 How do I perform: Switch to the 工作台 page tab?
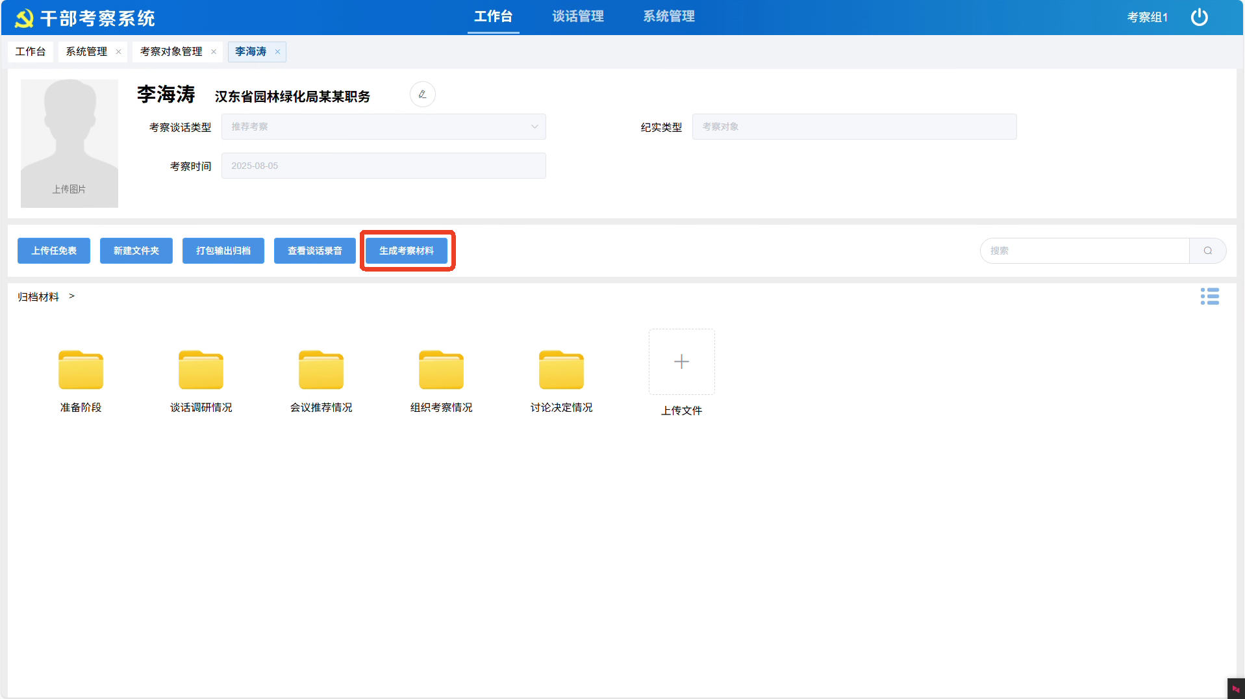click(31, 52)
